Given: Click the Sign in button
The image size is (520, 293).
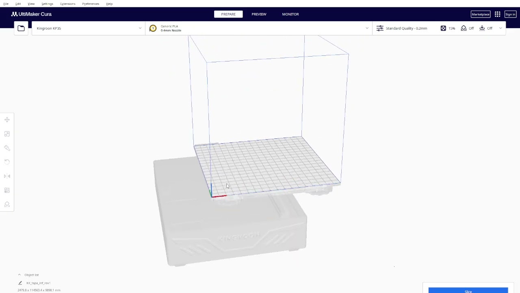Looking at the screenshot, I should (510, 14).
